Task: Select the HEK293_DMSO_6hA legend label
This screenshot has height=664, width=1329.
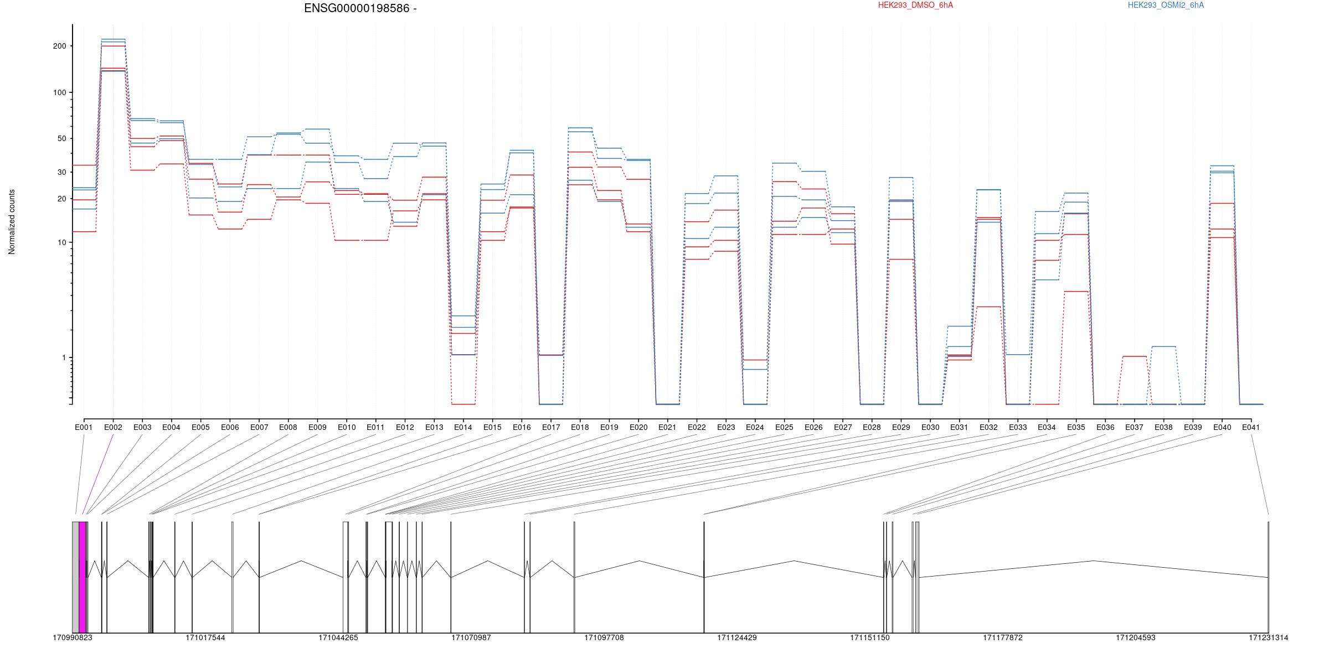Action: [915, 6]
